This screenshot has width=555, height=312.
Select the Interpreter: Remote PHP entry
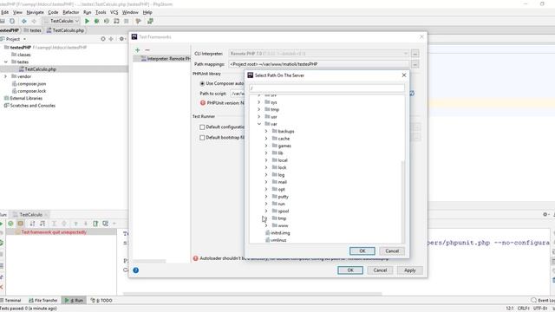click(x=162, y=59)
